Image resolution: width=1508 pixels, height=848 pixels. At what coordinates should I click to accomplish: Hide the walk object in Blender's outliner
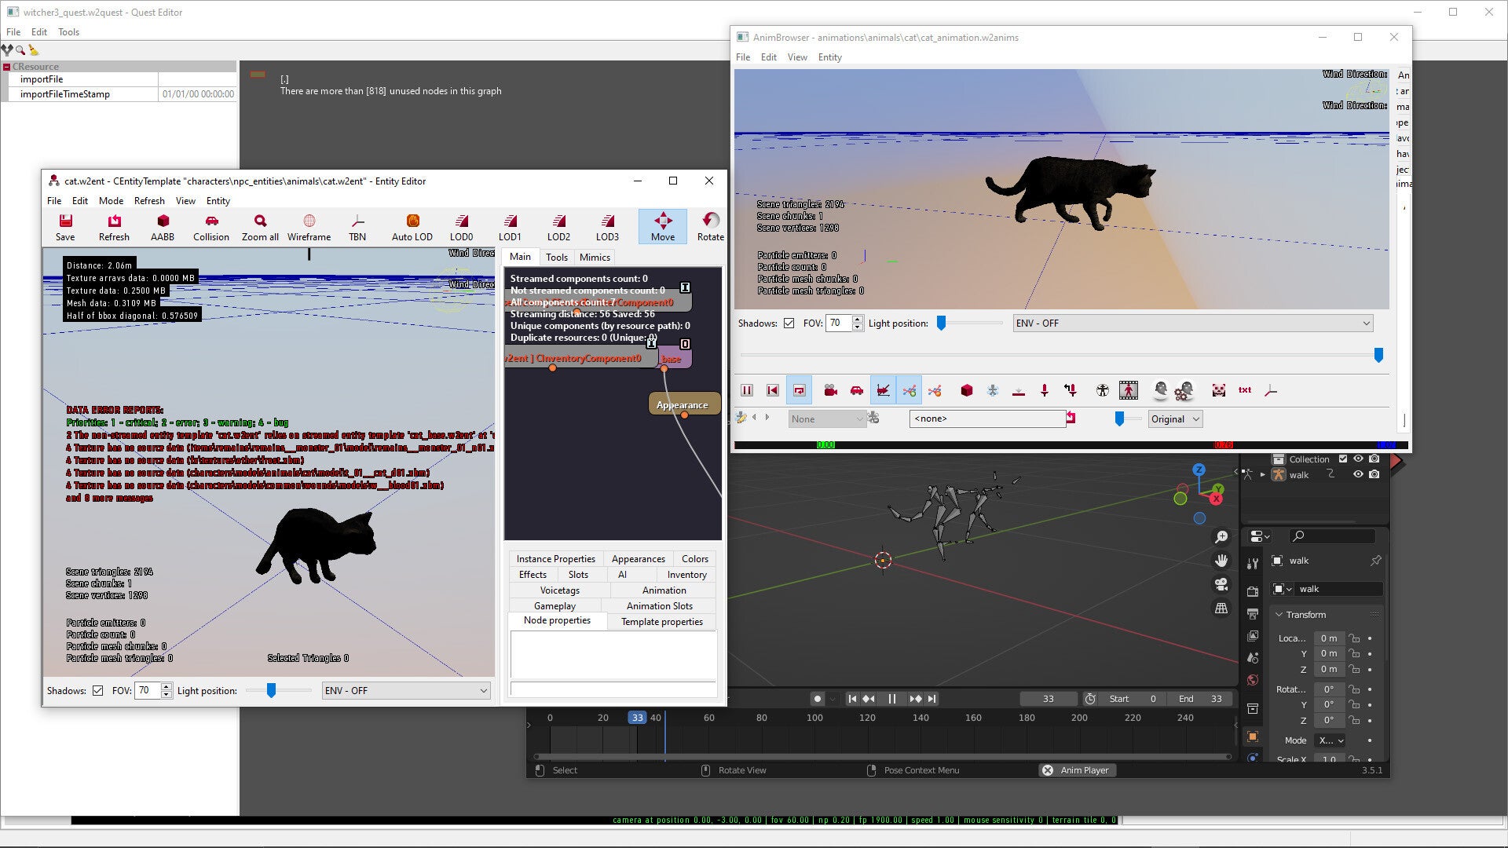(x=1358, y=475)
